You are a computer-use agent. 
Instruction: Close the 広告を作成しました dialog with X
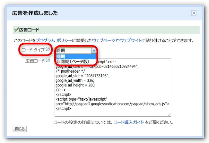click(x=194, y=13)
